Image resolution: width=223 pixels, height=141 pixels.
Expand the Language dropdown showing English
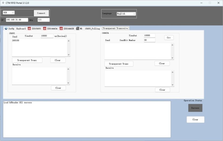click(x=126, y=14)
